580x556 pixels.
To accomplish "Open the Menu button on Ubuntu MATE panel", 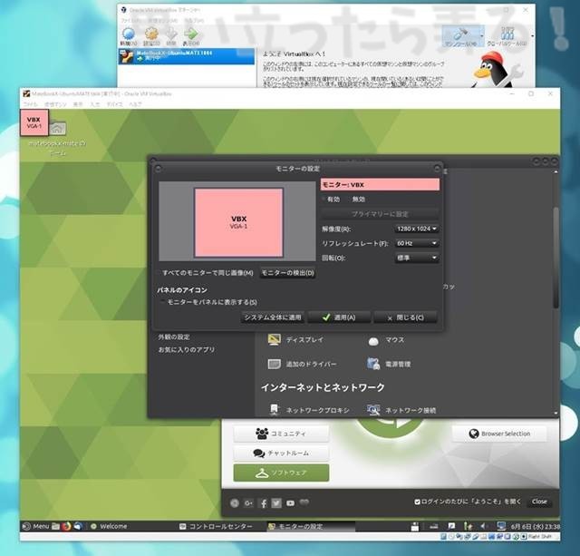I will click(36, 526).
